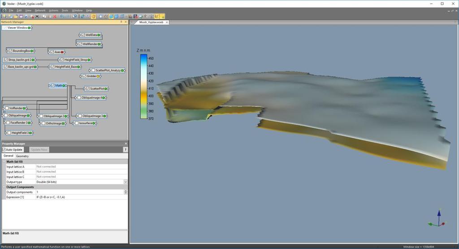
Task: Click the Redo arrow toolbar icon
Action: click(67, 17)
